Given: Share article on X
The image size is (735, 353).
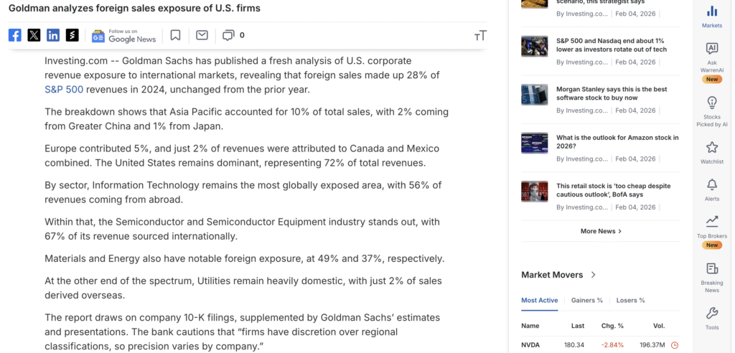Looking at the screenshot, I should pyautogui.click(x=34, y=35).
